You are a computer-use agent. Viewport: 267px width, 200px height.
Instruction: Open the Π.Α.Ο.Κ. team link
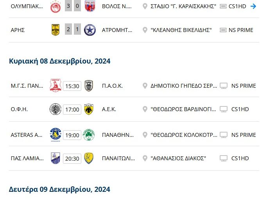coord(112,86)
